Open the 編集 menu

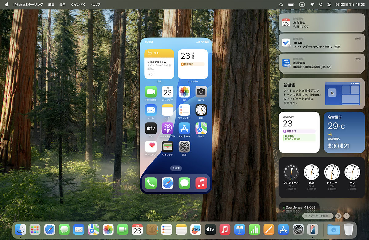pos(51,5)
